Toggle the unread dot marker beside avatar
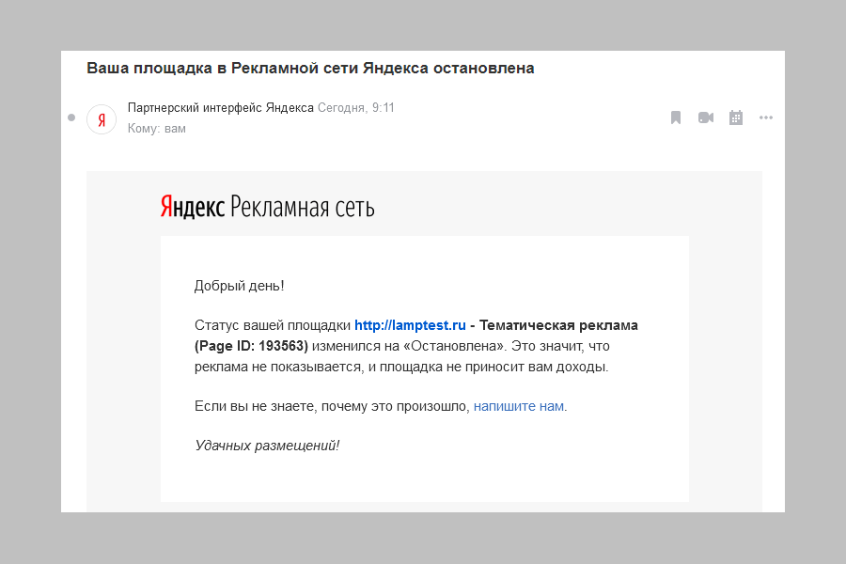The image size is (846, 564). coord(71,117)
